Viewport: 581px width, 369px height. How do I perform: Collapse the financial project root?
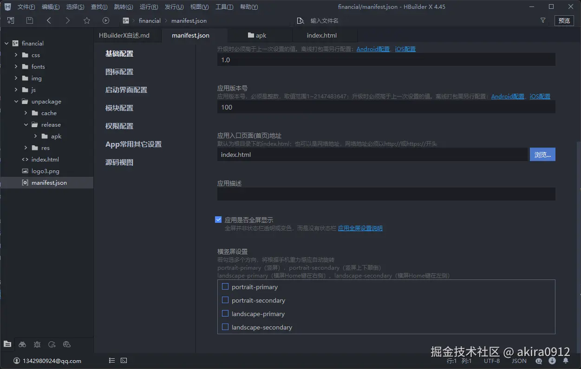7,43
